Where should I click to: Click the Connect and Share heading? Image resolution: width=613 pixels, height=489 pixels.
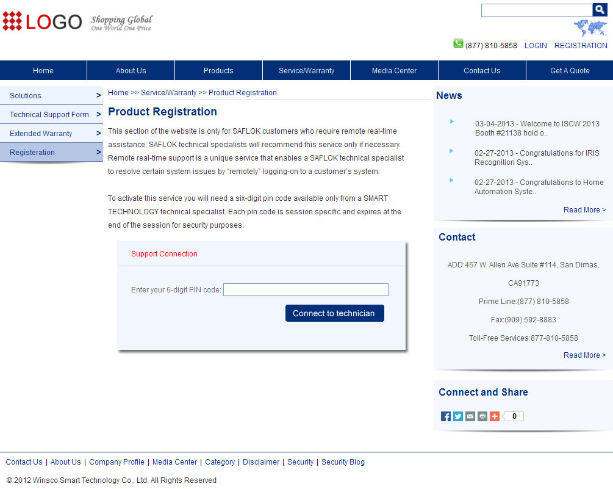point(483,393)
